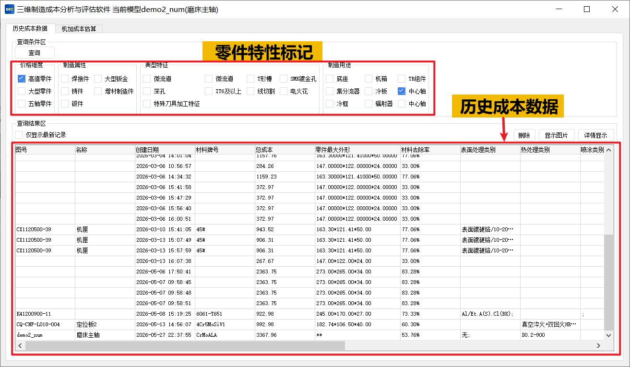
Task: Check the 集分流器 checkbox
Action: coord(330,91)
